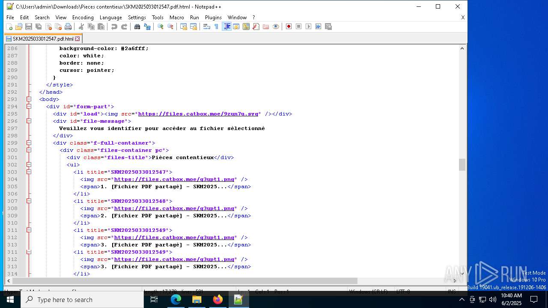Redo action with the toolbar Redo icon
The width and height of the screenshot is (548, 308).
click(x=124, y=27)
